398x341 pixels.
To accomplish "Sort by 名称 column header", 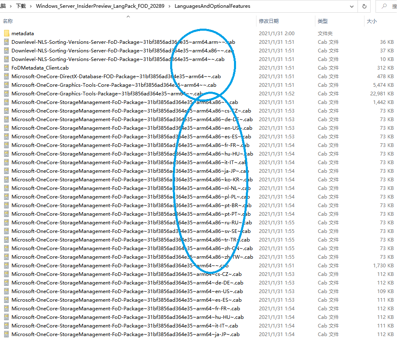I will (8, 21).
